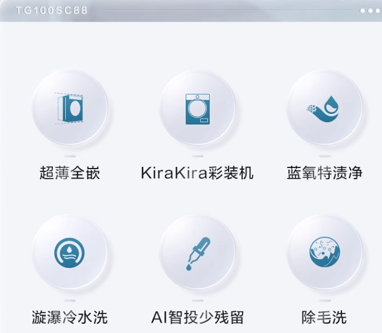382x333 pixels.
Task: Tap the 漩瀑冷水洗 circular water icon
Action: click(70, 253)
